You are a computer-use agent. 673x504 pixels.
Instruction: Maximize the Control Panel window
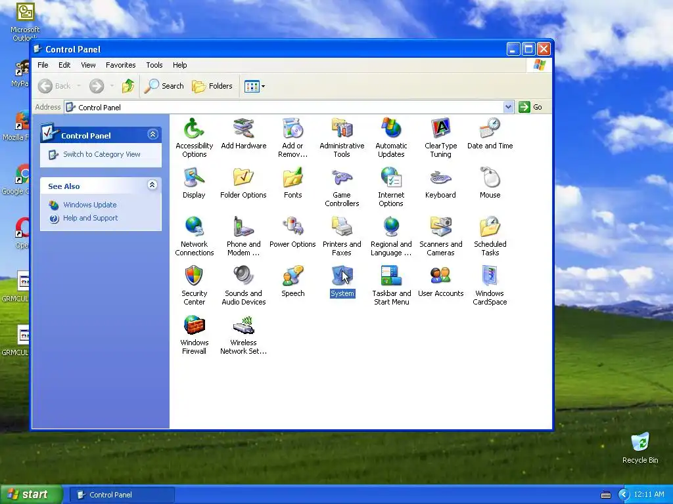(528, 49)
